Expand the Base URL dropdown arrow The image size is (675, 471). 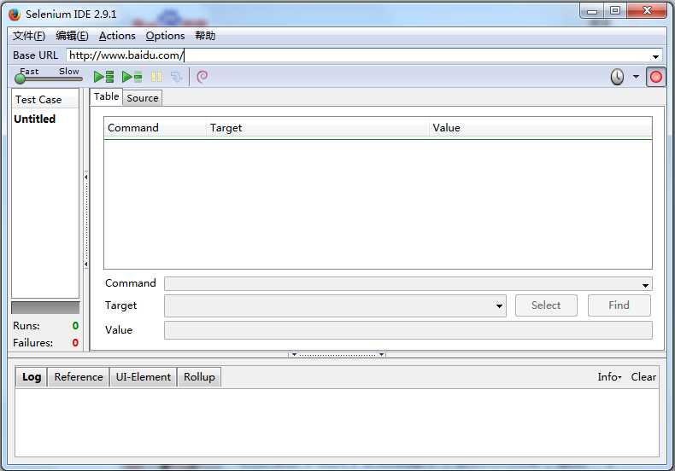coord(655,56)
